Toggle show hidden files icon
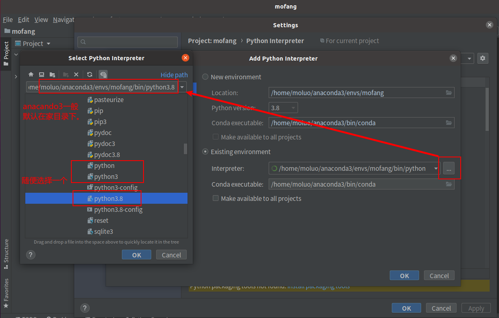Viewport: 499px width, 318px height. tap(103, 74)
